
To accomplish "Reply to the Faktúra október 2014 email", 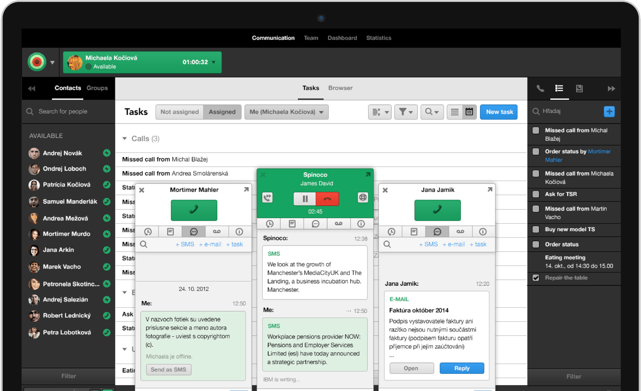I will click(x=462, y=368).
